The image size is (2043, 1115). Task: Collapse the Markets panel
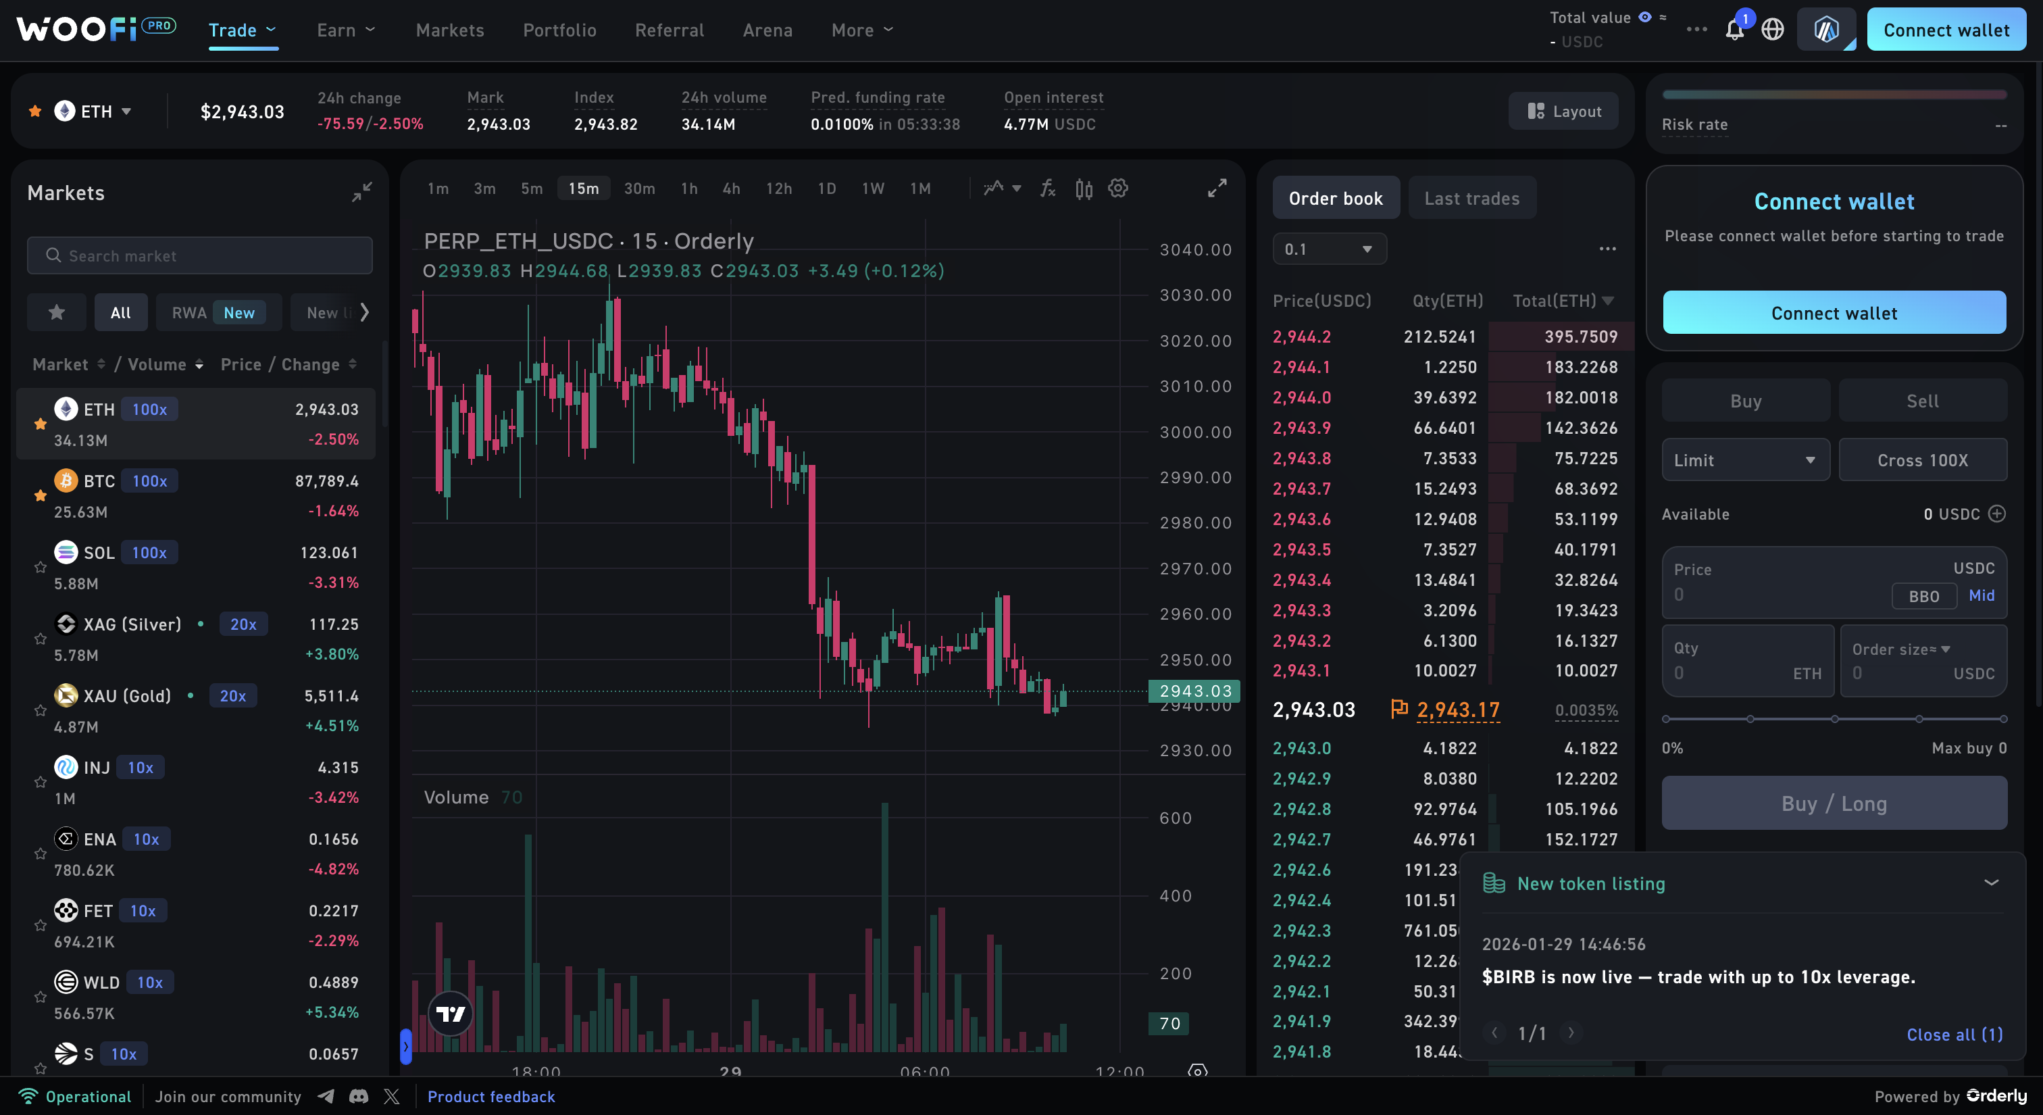tap(361, 193)
